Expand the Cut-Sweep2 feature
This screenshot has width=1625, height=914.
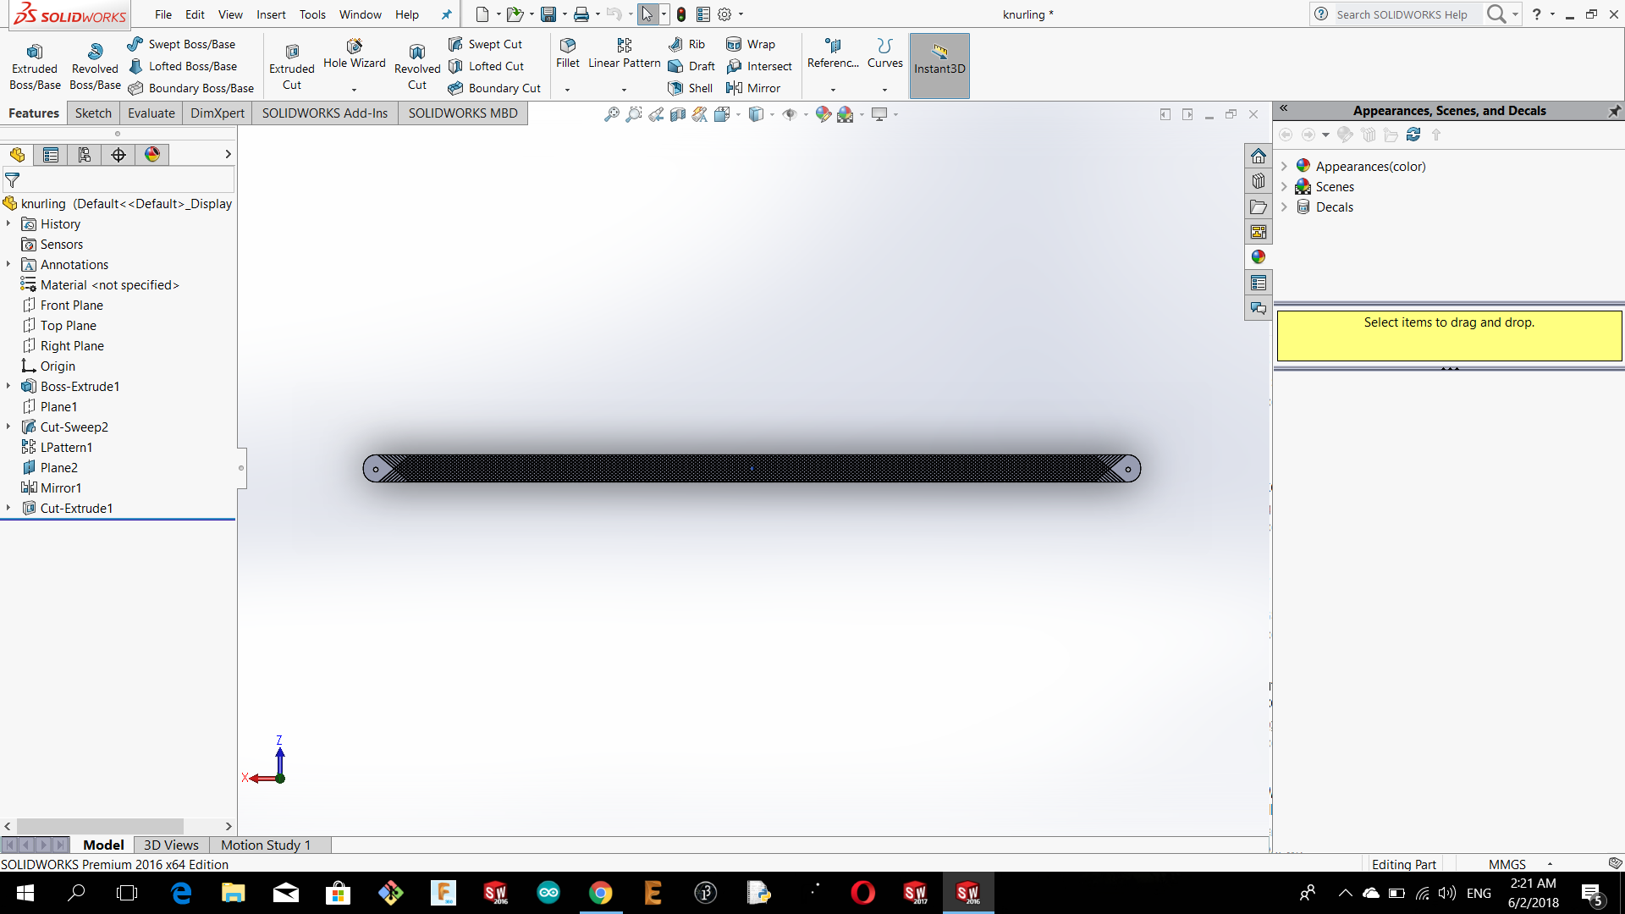(x=8, y=427)
